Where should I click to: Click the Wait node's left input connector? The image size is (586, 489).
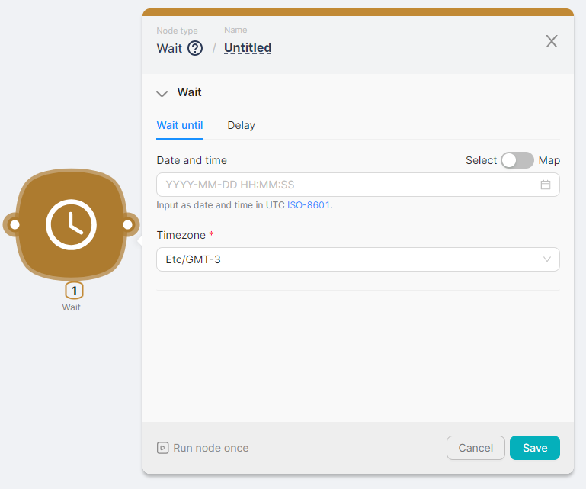coord(14,225)
